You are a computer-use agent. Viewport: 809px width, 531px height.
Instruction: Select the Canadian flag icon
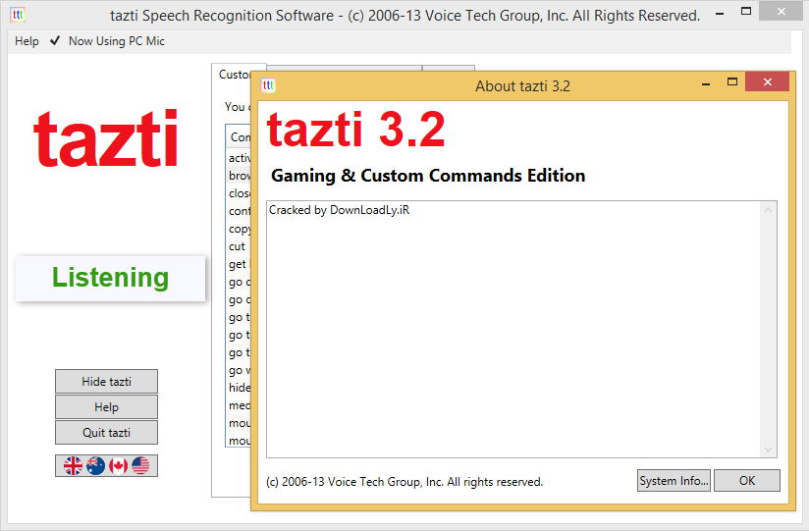pos(118,466)
